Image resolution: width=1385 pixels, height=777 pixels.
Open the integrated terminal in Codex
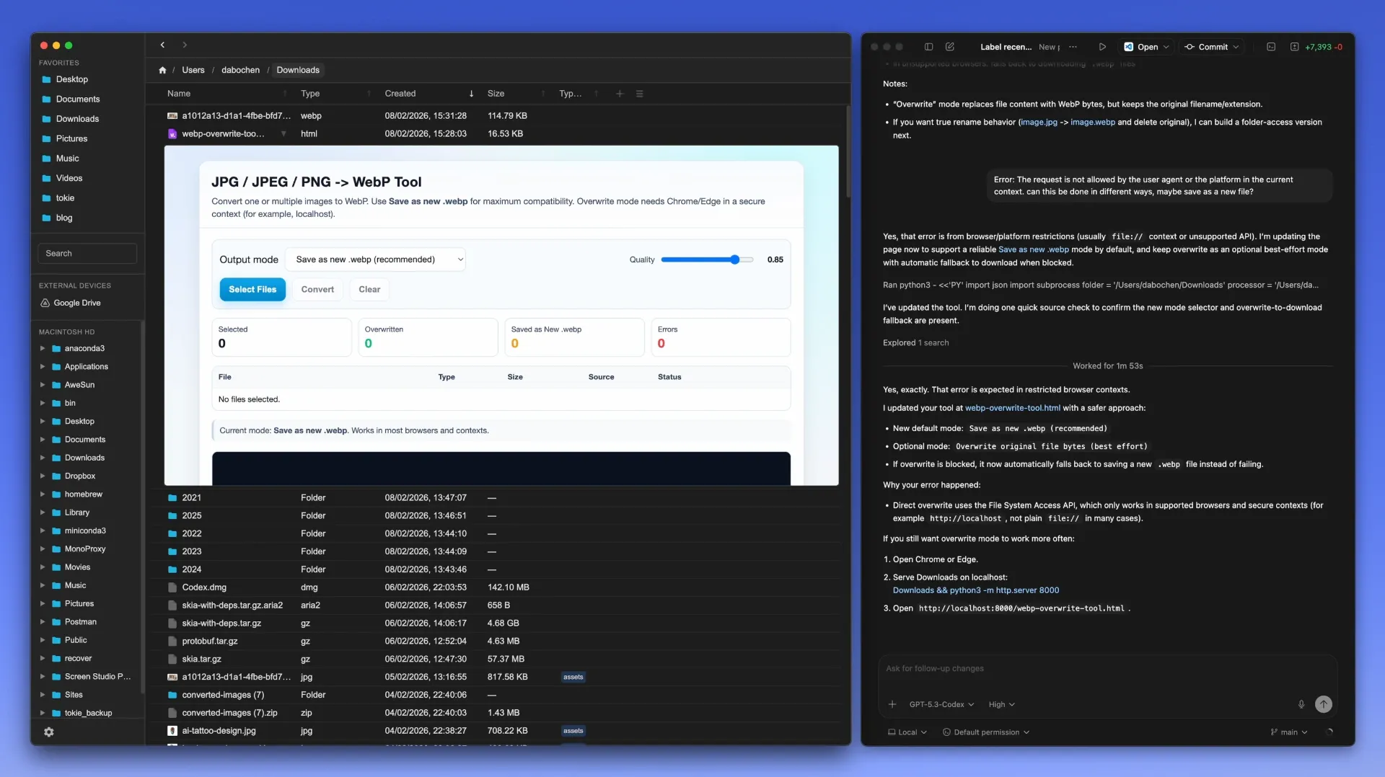point(1271,47)
